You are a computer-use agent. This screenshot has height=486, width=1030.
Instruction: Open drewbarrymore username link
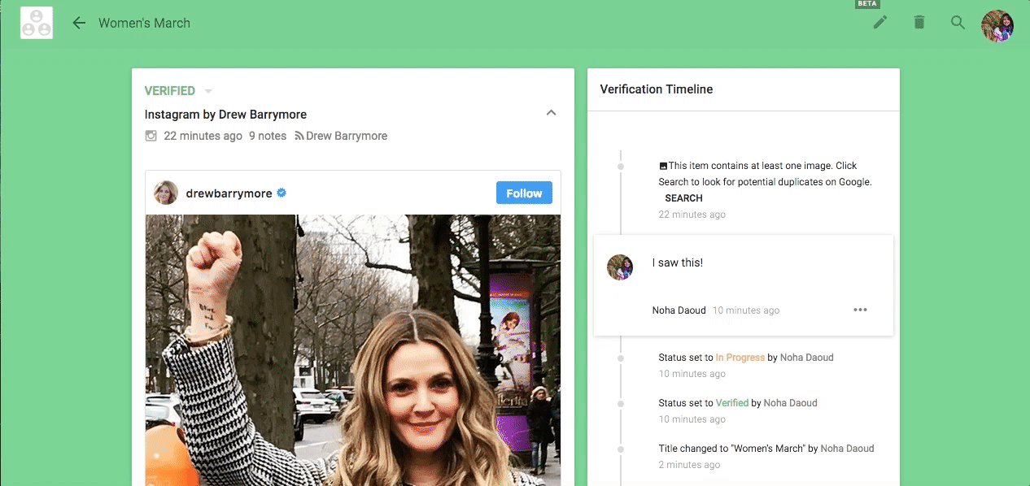point(229,193)
